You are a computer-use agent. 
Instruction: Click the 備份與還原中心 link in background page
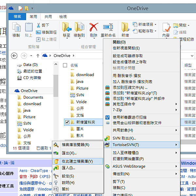click(x=32, y=183)
